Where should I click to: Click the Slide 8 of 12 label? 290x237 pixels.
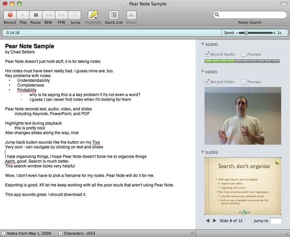(231, 221)
